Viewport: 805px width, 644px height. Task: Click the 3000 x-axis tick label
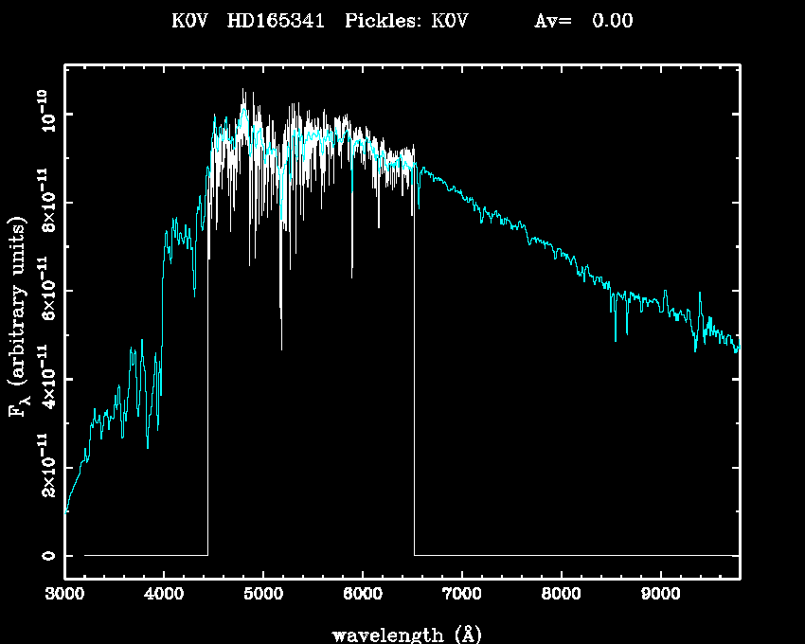click(x=64, y=596)
